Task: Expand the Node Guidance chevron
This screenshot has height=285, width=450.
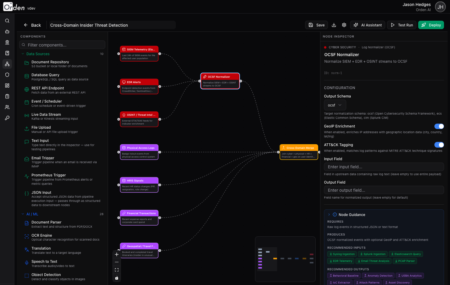Action: point(329,214)
